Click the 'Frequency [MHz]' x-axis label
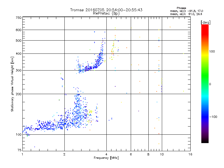 click(106, 158)
